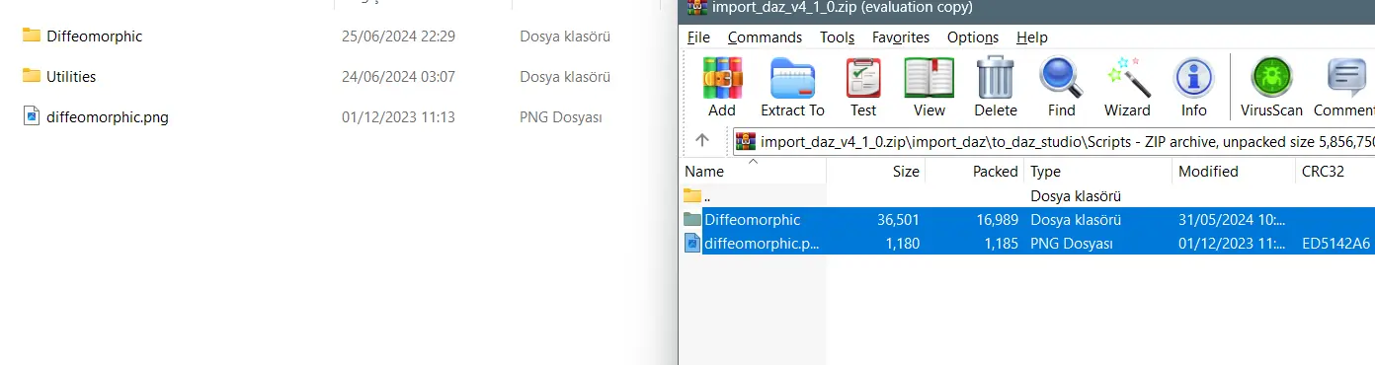Go up one folder level arrow
Screen dimensions: 1375x365
tap(702, 140)
